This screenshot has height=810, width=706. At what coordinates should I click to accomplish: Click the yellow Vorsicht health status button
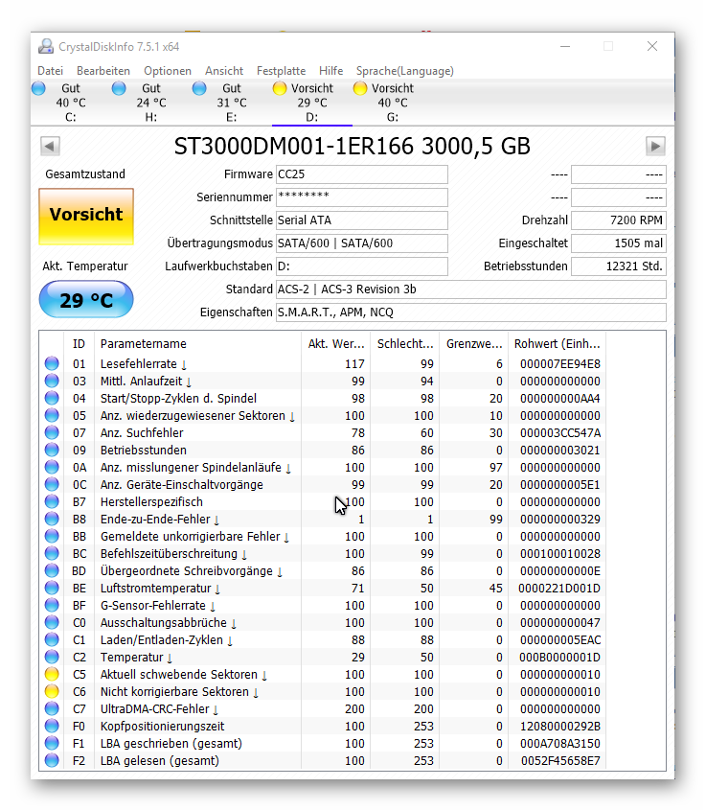pos(86,217)
